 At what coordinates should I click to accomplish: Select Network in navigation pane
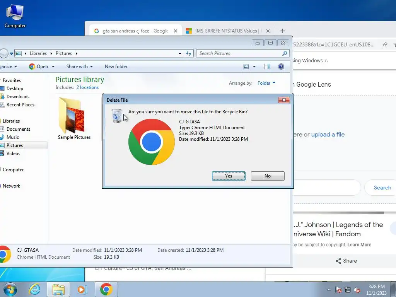click(x=11, y=186)
